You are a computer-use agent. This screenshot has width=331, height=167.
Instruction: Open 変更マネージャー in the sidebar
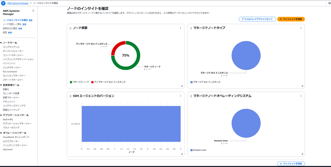pyautogui.click(x=11, y=98)
